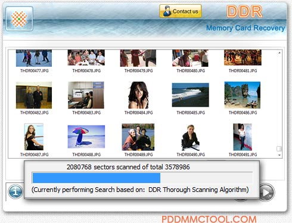292x223 pixels.
Task: Select thumbnail THDR00477.JPG skiers photo
Action: [x=34, y=58]
